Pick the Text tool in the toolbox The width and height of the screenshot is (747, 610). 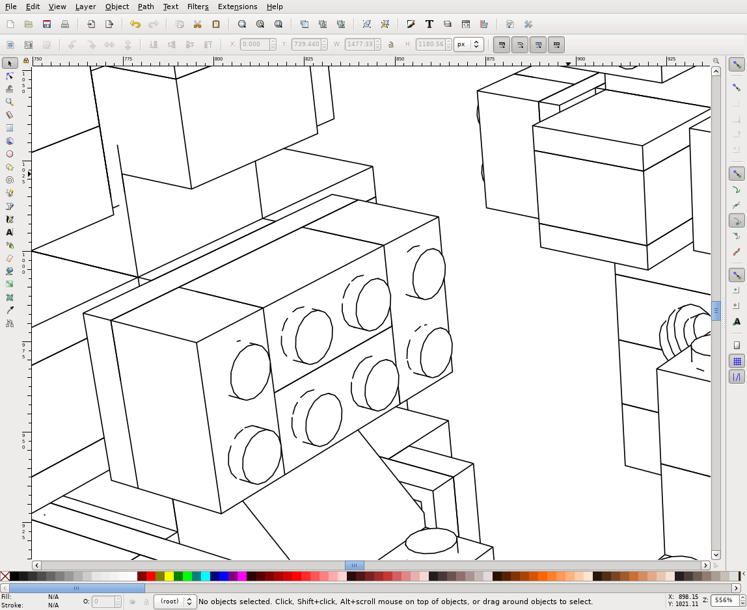tap(10, 232)
